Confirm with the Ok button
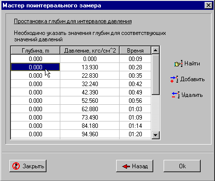This screenshot has width=215, height=181. coord(182,166)
